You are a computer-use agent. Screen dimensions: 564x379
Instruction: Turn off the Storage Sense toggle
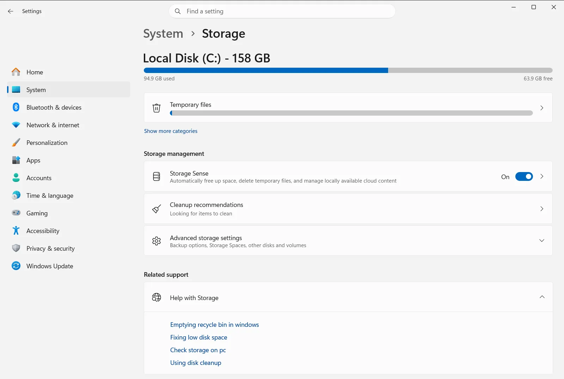pyautogui.click(x=524, y=177)
